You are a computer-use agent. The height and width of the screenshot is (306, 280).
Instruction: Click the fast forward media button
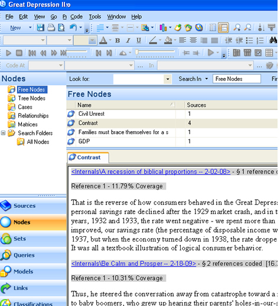pyautogui.click(x=54, y=53)
